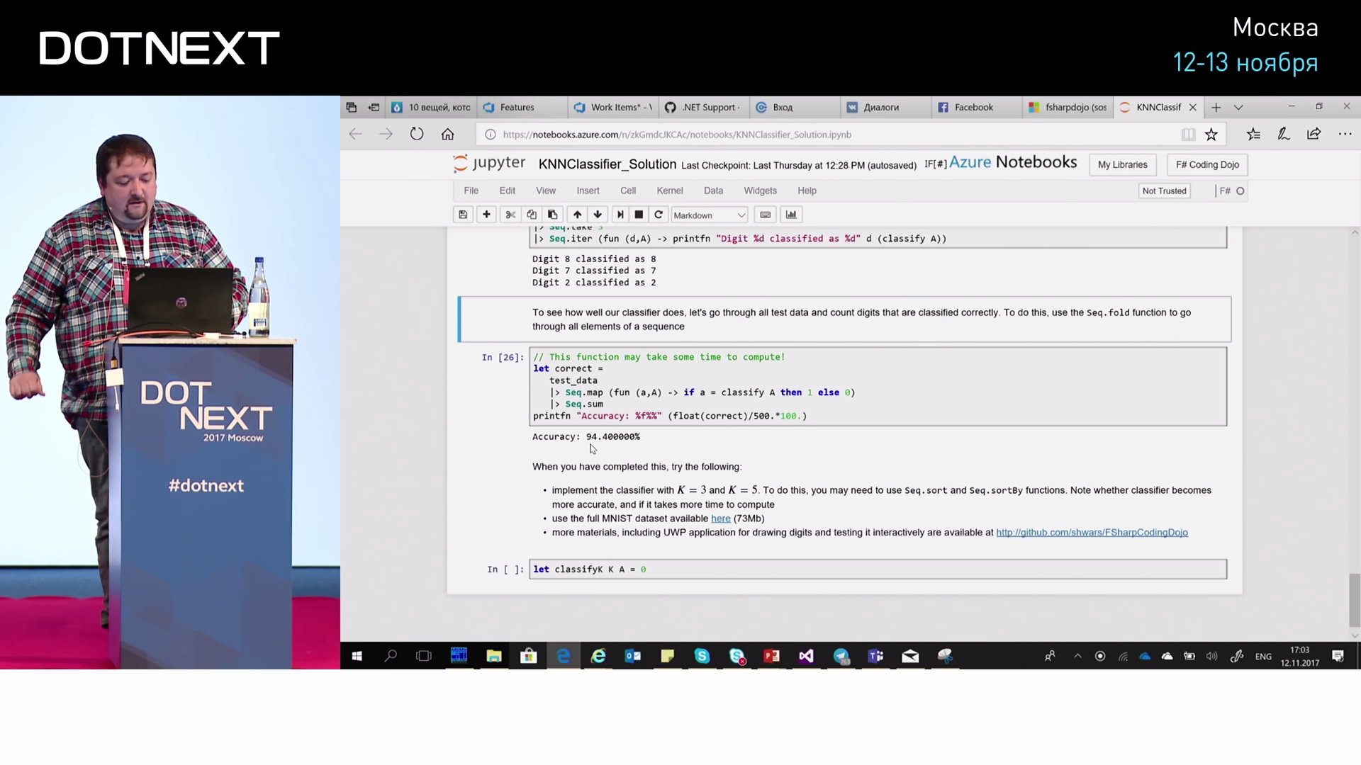Click the Not Trusted button
This screenshot has height=765, width=1361.
tap(1164, 191)
